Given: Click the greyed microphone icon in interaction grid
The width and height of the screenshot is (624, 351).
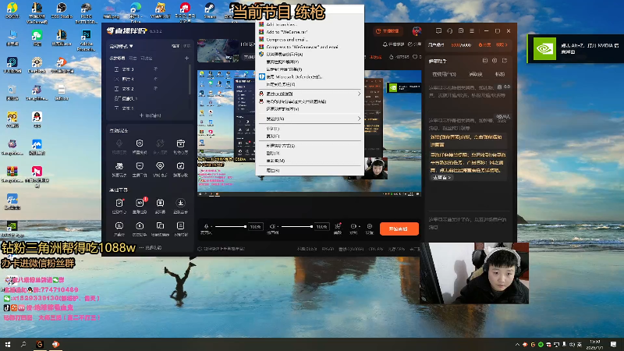Looking at the screenshot, I should click(119, 144).
